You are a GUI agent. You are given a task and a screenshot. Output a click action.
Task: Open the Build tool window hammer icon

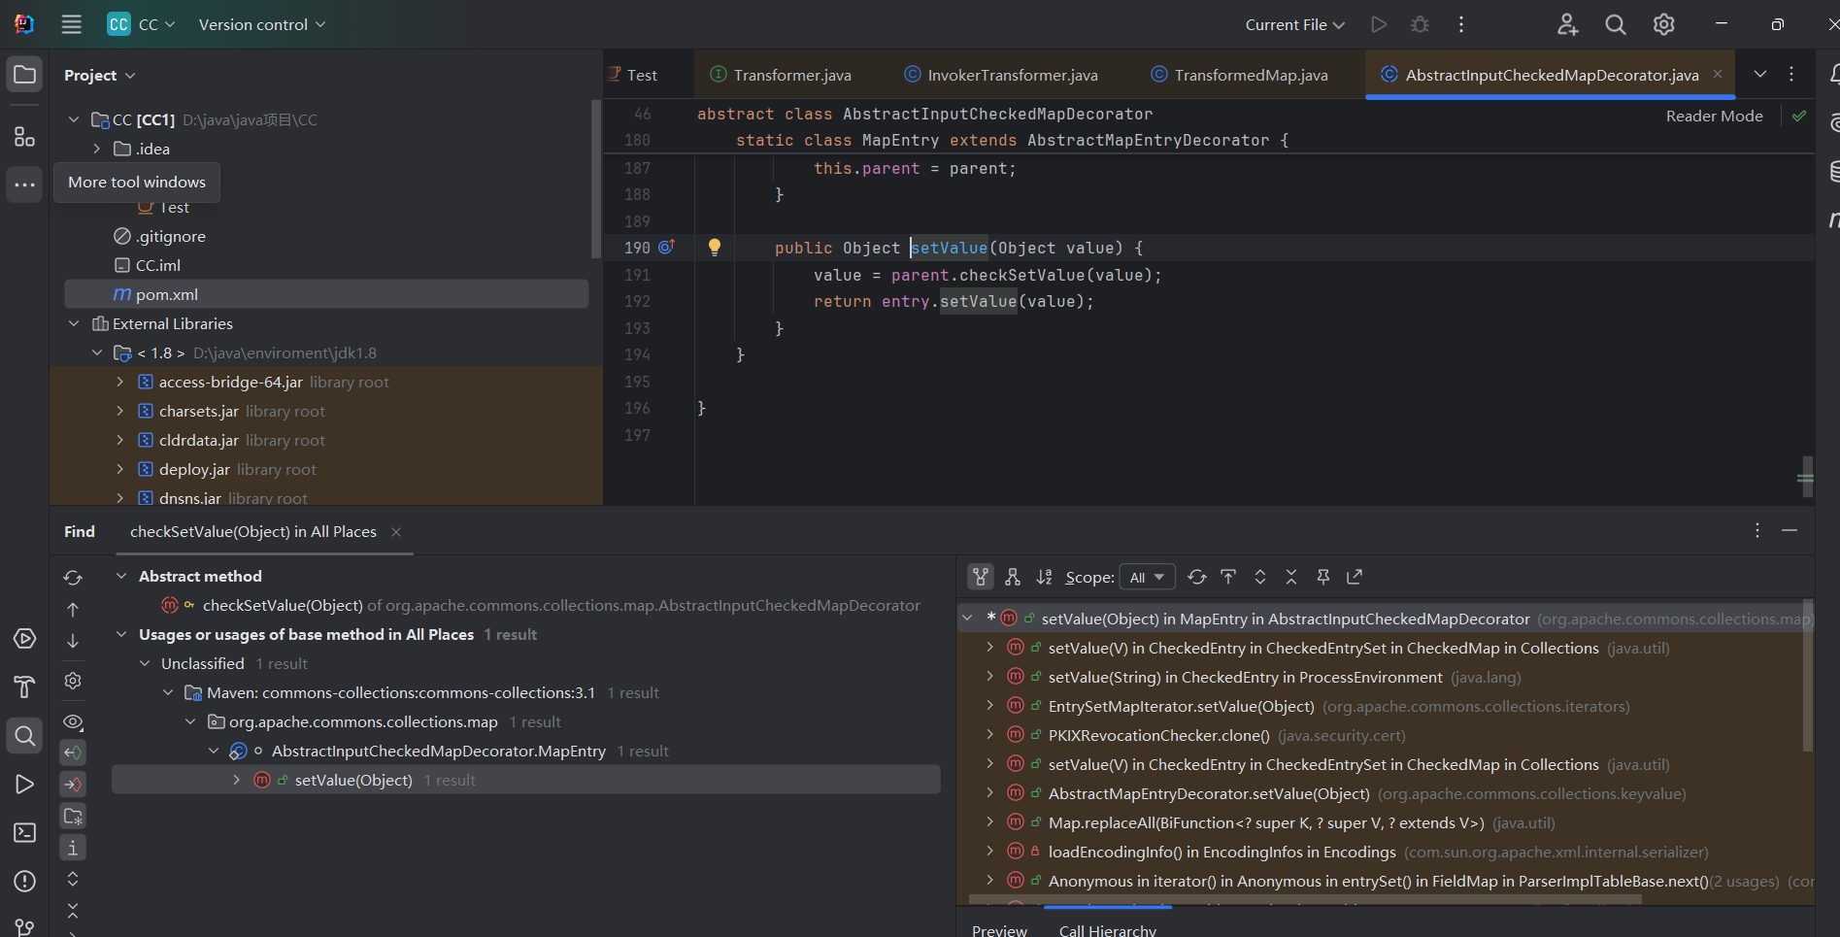24,687
